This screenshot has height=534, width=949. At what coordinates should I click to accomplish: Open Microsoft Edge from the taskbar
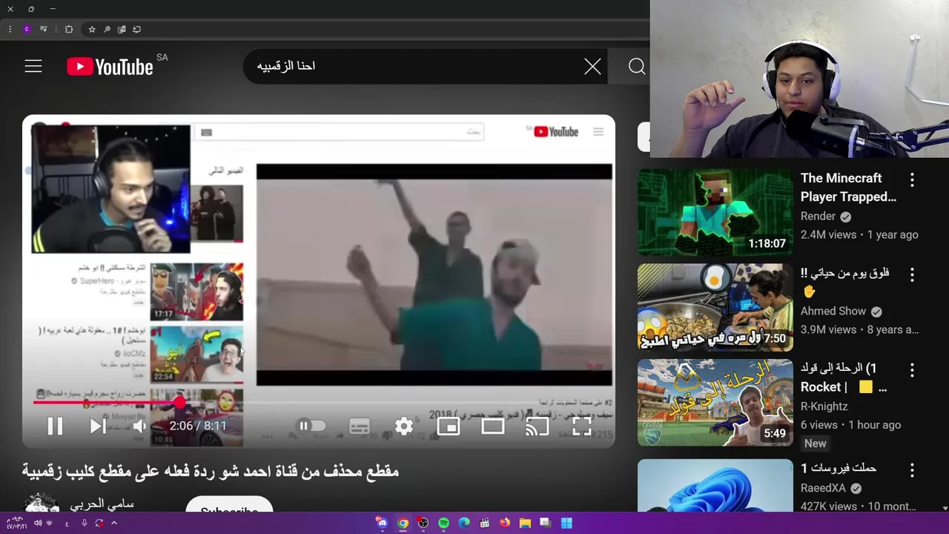[464, 523]
